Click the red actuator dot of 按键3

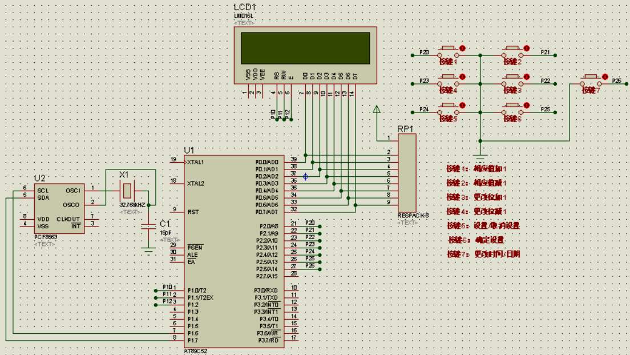(x=527, y=77)
